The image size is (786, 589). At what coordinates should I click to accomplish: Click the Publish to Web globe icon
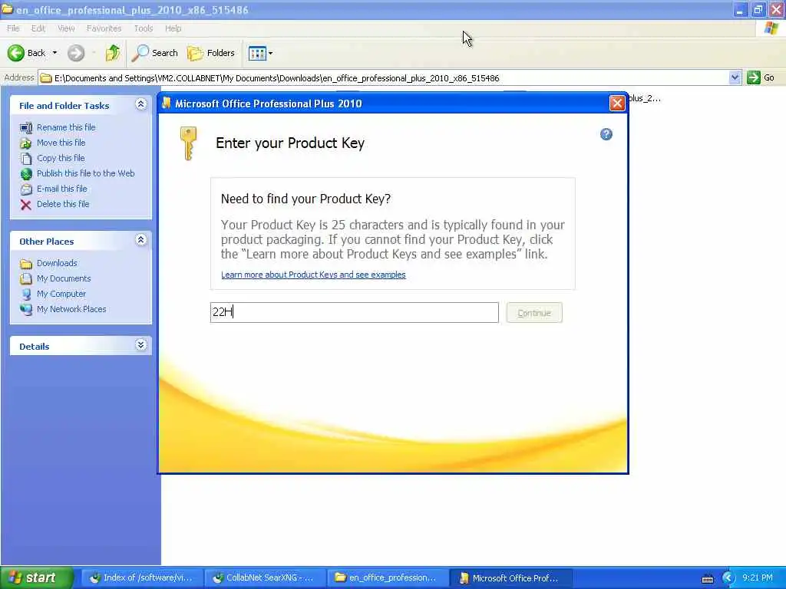tap(26, 174)
